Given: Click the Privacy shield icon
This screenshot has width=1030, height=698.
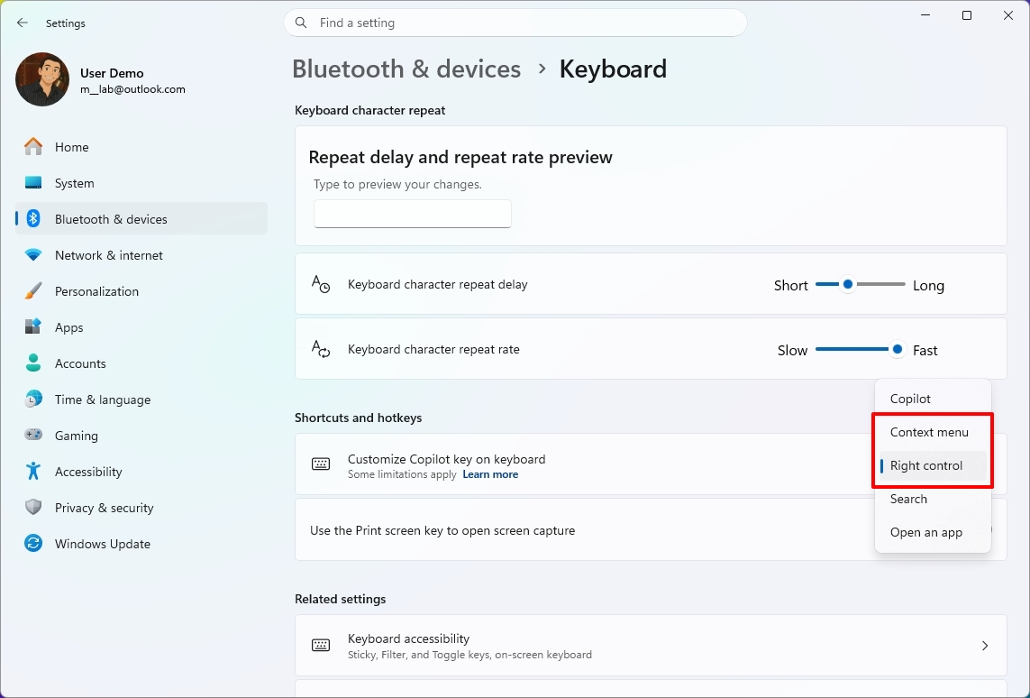Looking at the screenshot, I should (33, 508).
